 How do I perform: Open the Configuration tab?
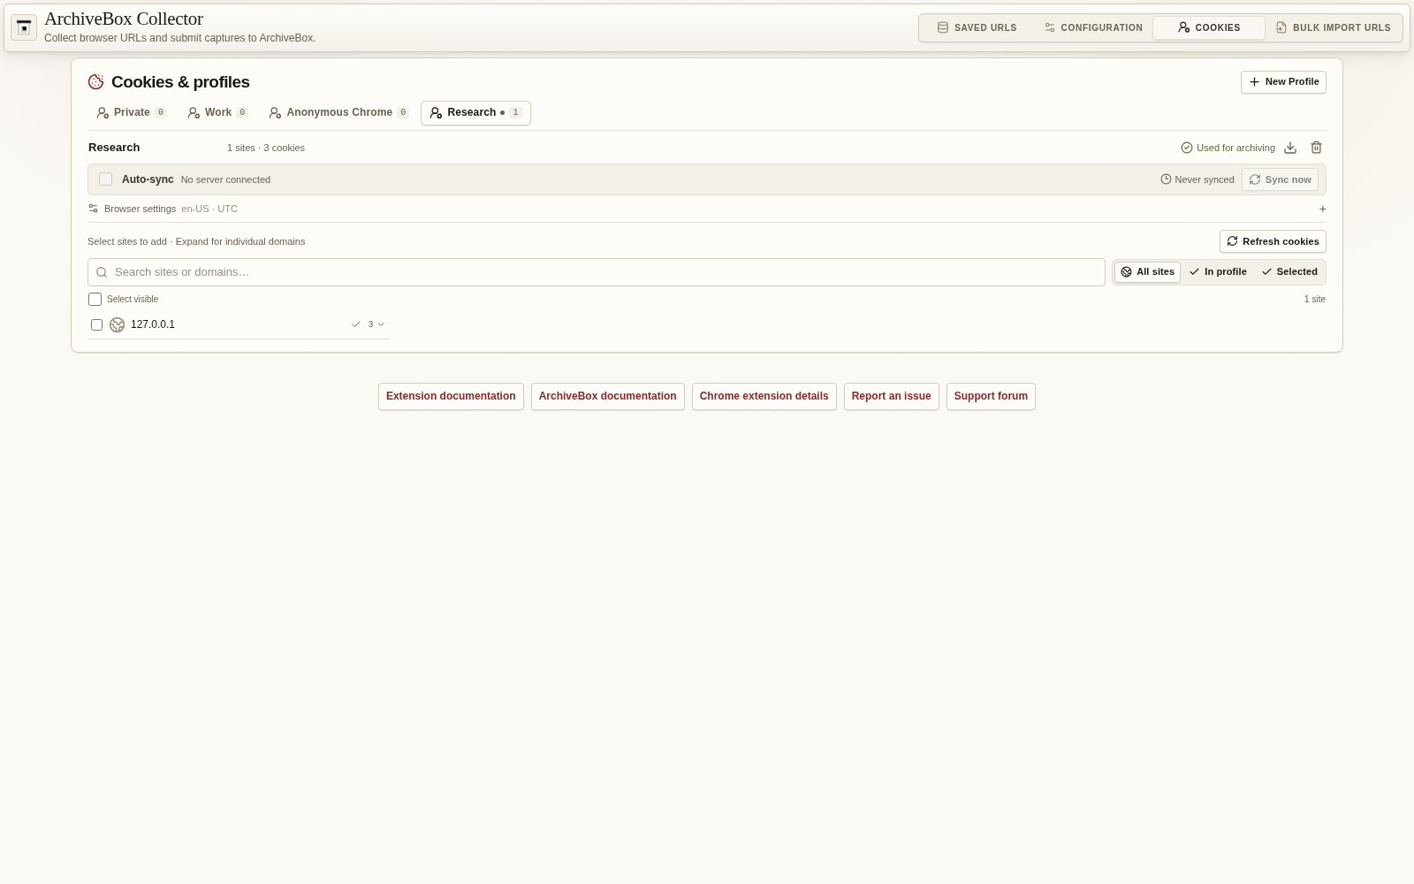[x=1093, y=27]
